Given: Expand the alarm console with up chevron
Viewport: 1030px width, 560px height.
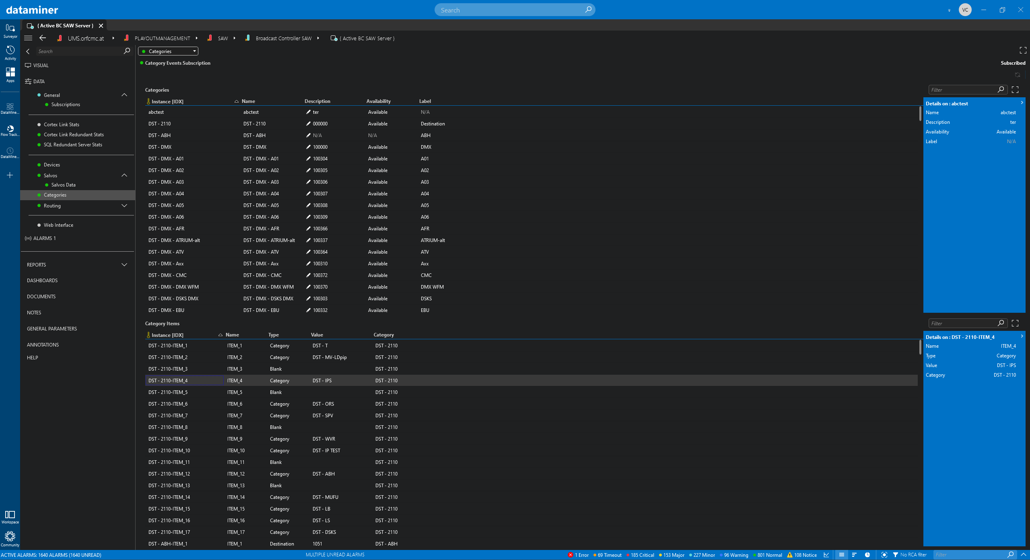Looking at the screenshot, I should pyautogui.click(x=1024, y=555).
